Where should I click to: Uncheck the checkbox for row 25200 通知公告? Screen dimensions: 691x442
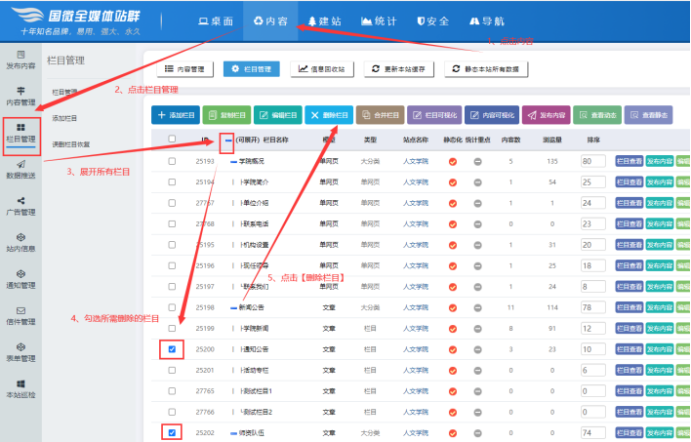(x=172, y=348)
